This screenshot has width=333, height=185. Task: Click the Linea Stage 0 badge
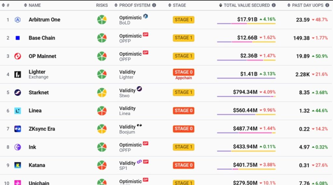tap(183, 111)
